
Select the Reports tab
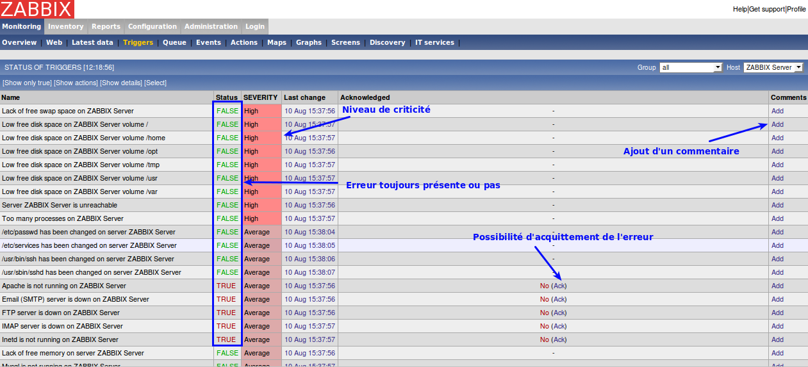106,26
